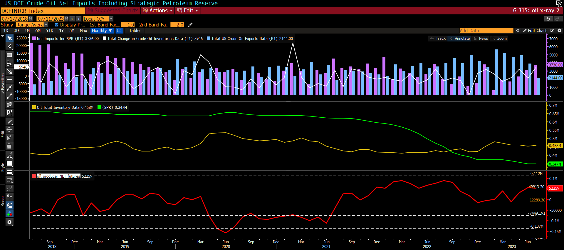Click the Edit Chart button
Image resolution: width=564 pixels, height=250 pixels.
tap(535, 31)
